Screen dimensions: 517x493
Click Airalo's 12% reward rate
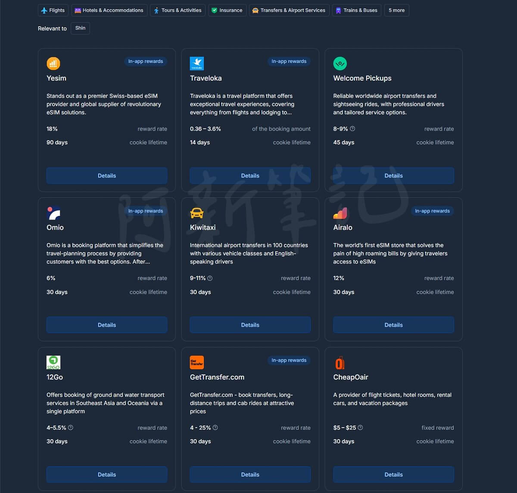click(339, 278)
